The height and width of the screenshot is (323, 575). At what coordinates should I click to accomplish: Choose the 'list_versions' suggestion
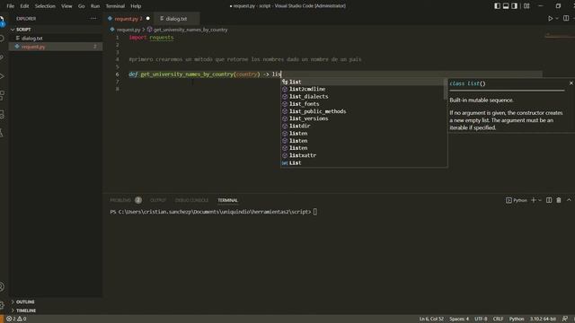[x=364, y=118]
